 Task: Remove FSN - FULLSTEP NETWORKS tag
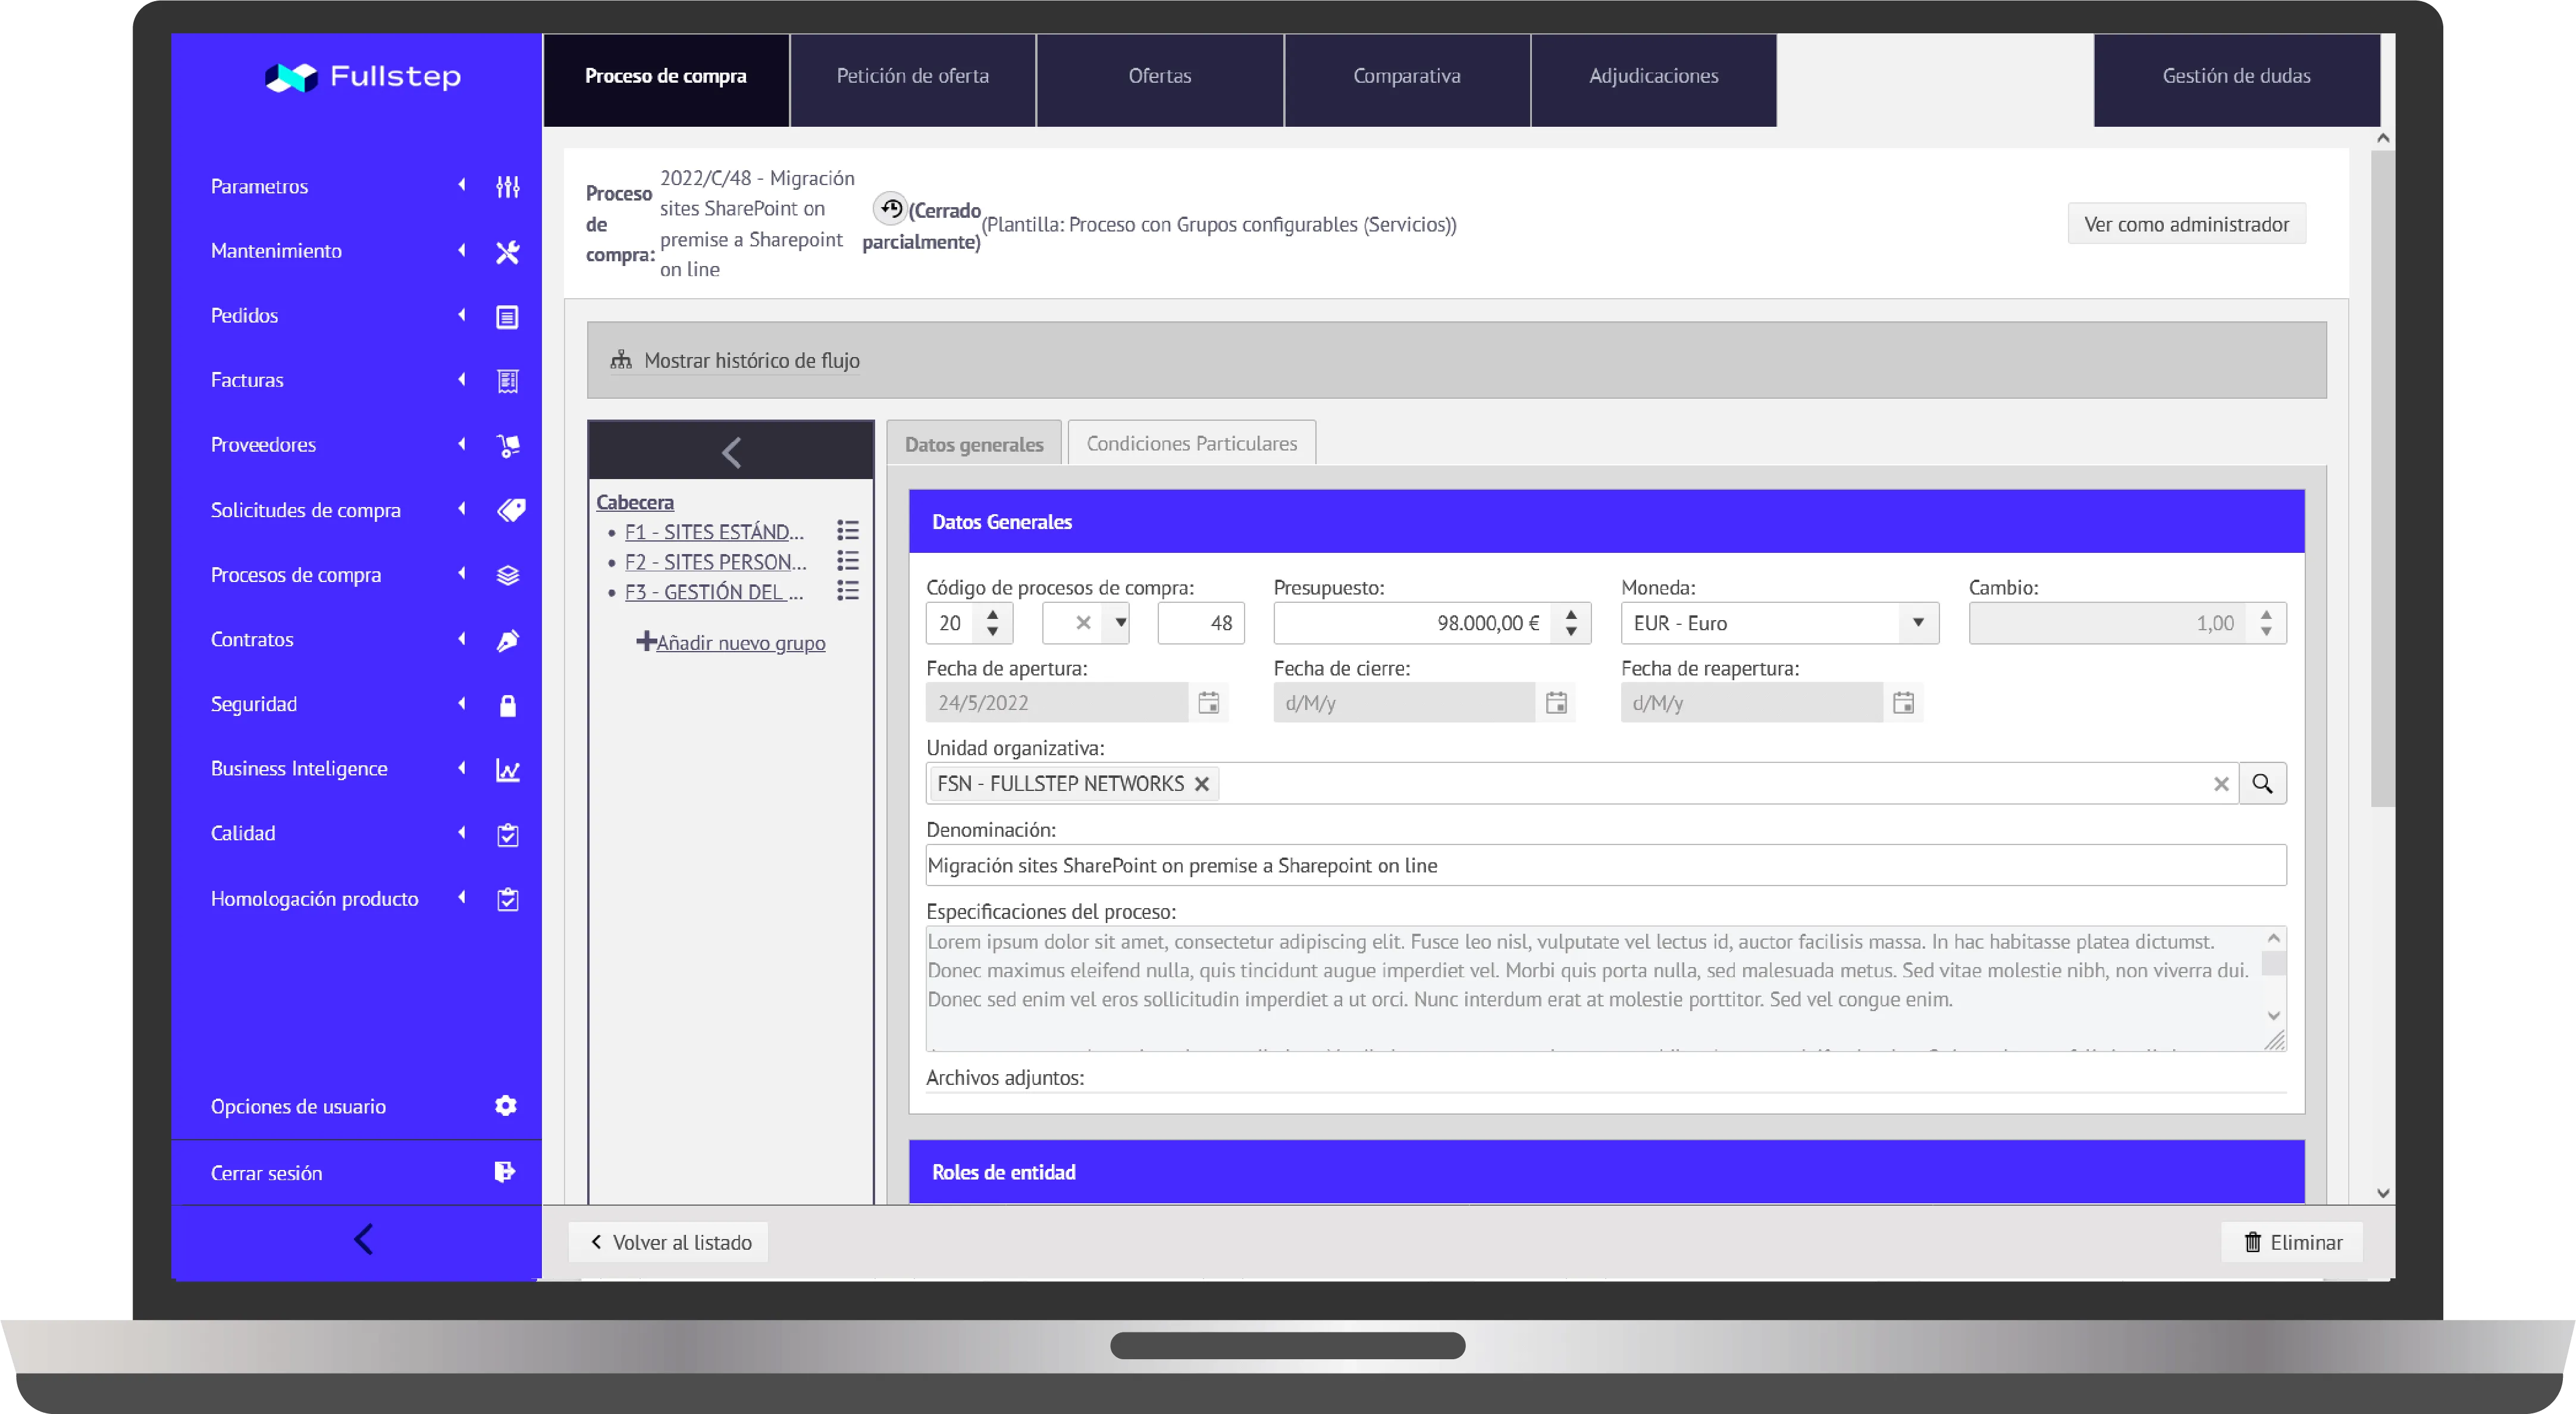point(1202,784)
